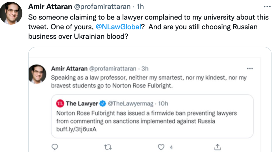The image size is (278, 153).
Task: Click the quoted tweet's Amir Attaran avatar
Action: (37, 74)
